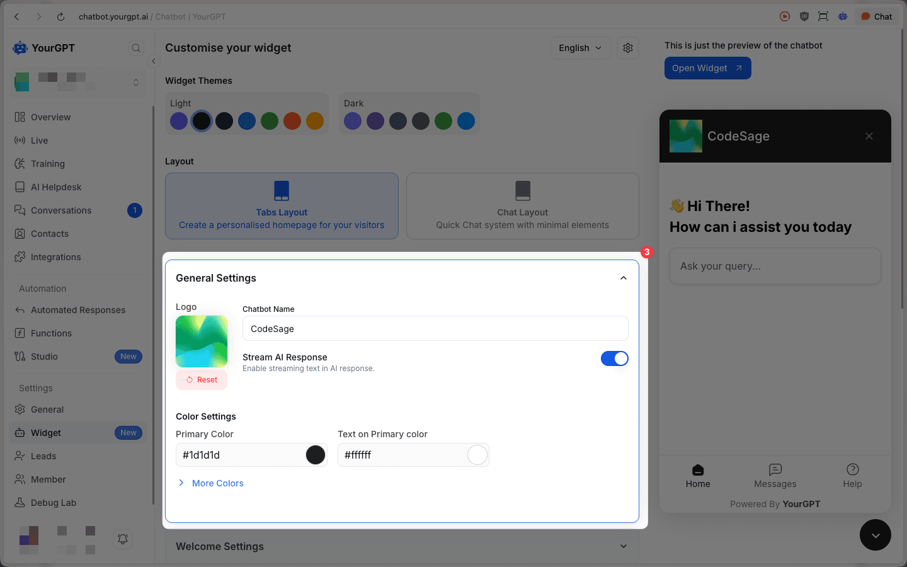Screen dimensions: 907x567
Task: Collapse the General Settings panel
Action: pos(623,277)
